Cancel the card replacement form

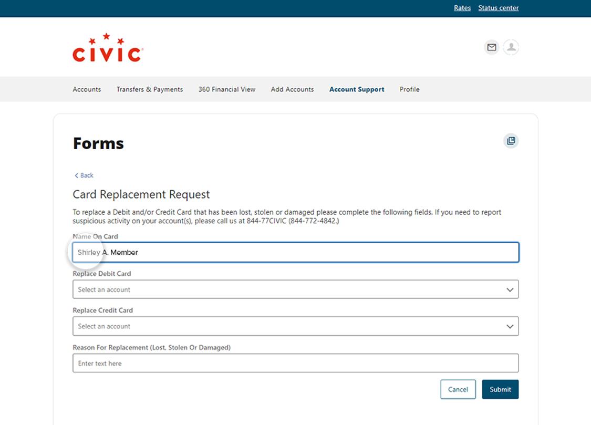[458, 389]
